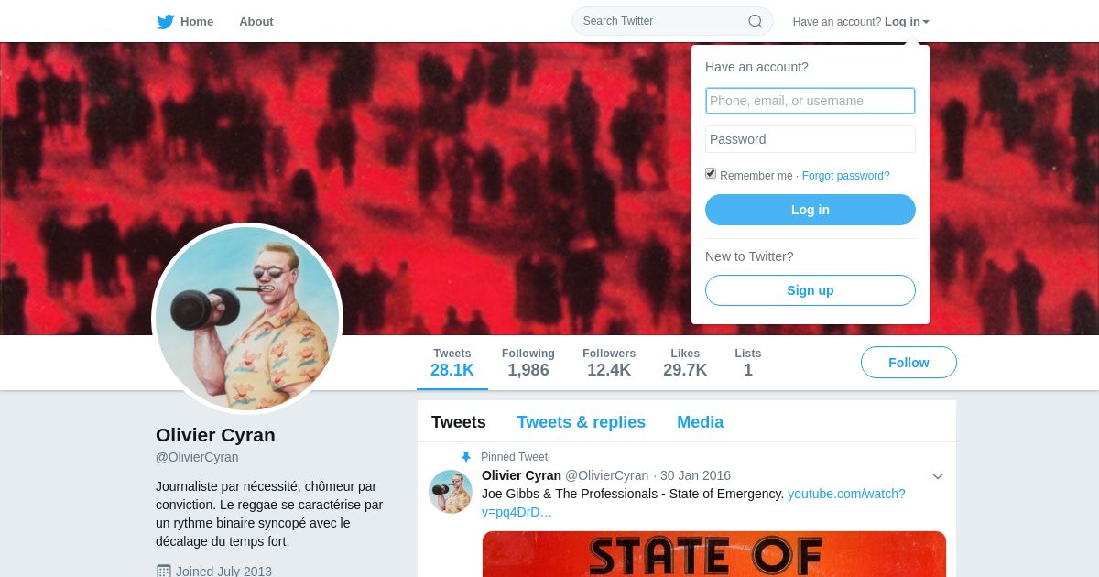Click the pinned tweet pushpin icon
The width and height of the screenshot is (1099, 577).
point(466,456)
